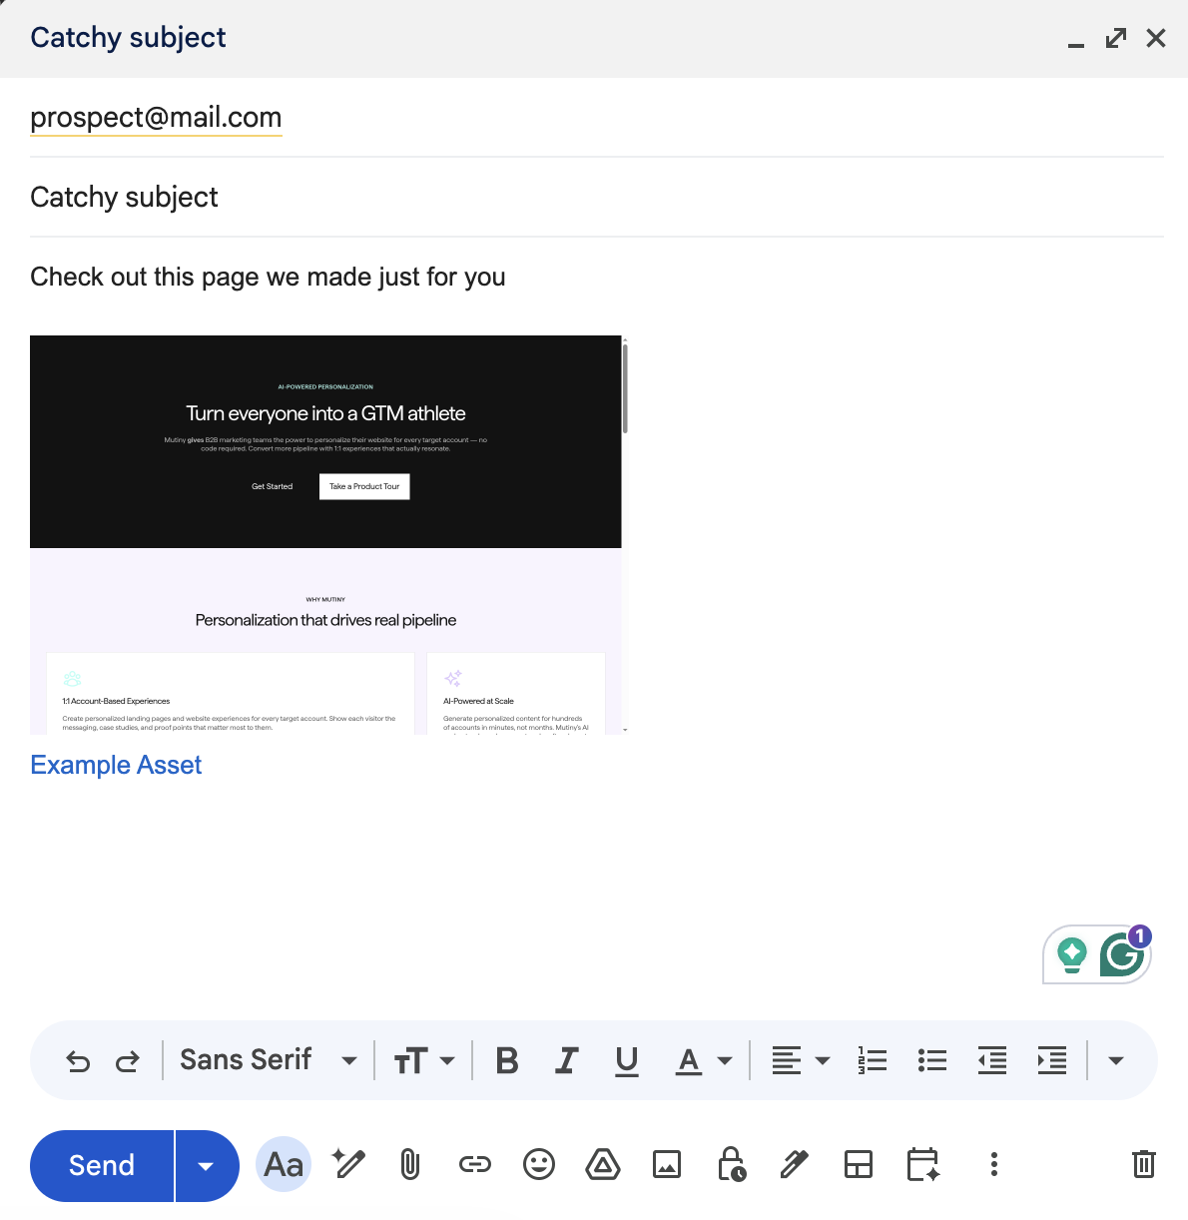Click the Catchy subject field

point(597,197)
